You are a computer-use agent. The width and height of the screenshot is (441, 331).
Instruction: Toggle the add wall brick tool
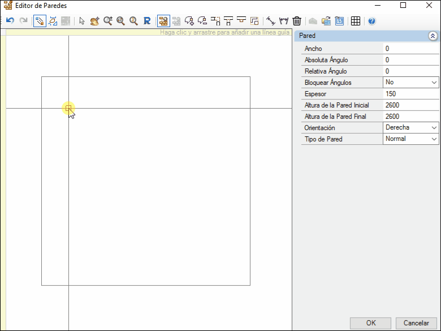163,21
